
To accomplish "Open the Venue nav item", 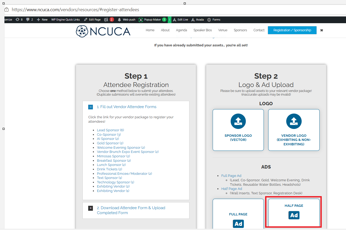I will click(223, 30).
